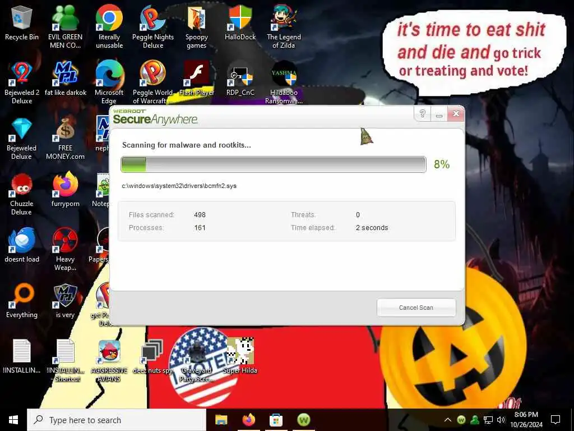Open Webroot help question mark button

[423, 113]
